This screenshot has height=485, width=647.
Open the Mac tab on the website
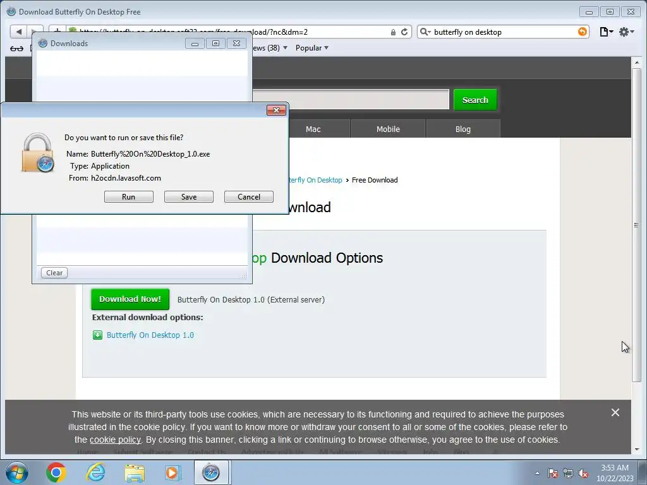click(313, 129)
